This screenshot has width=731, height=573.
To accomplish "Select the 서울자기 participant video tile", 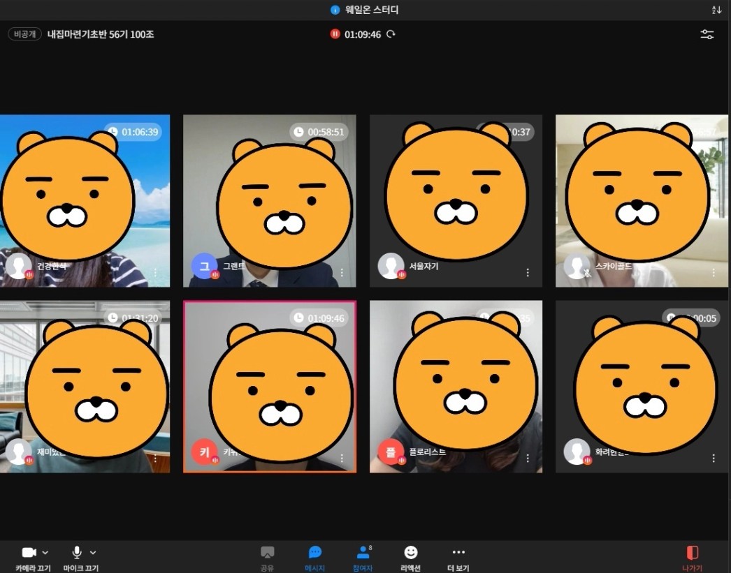I will coord(456,201).
